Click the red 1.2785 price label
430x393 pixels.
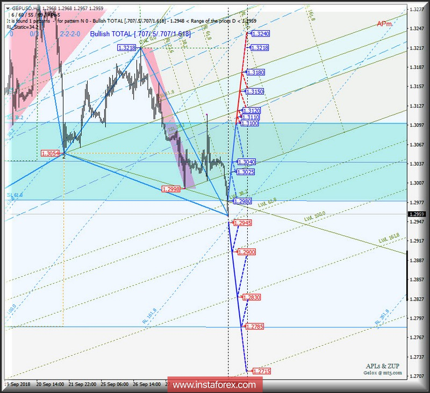(255, 327)
